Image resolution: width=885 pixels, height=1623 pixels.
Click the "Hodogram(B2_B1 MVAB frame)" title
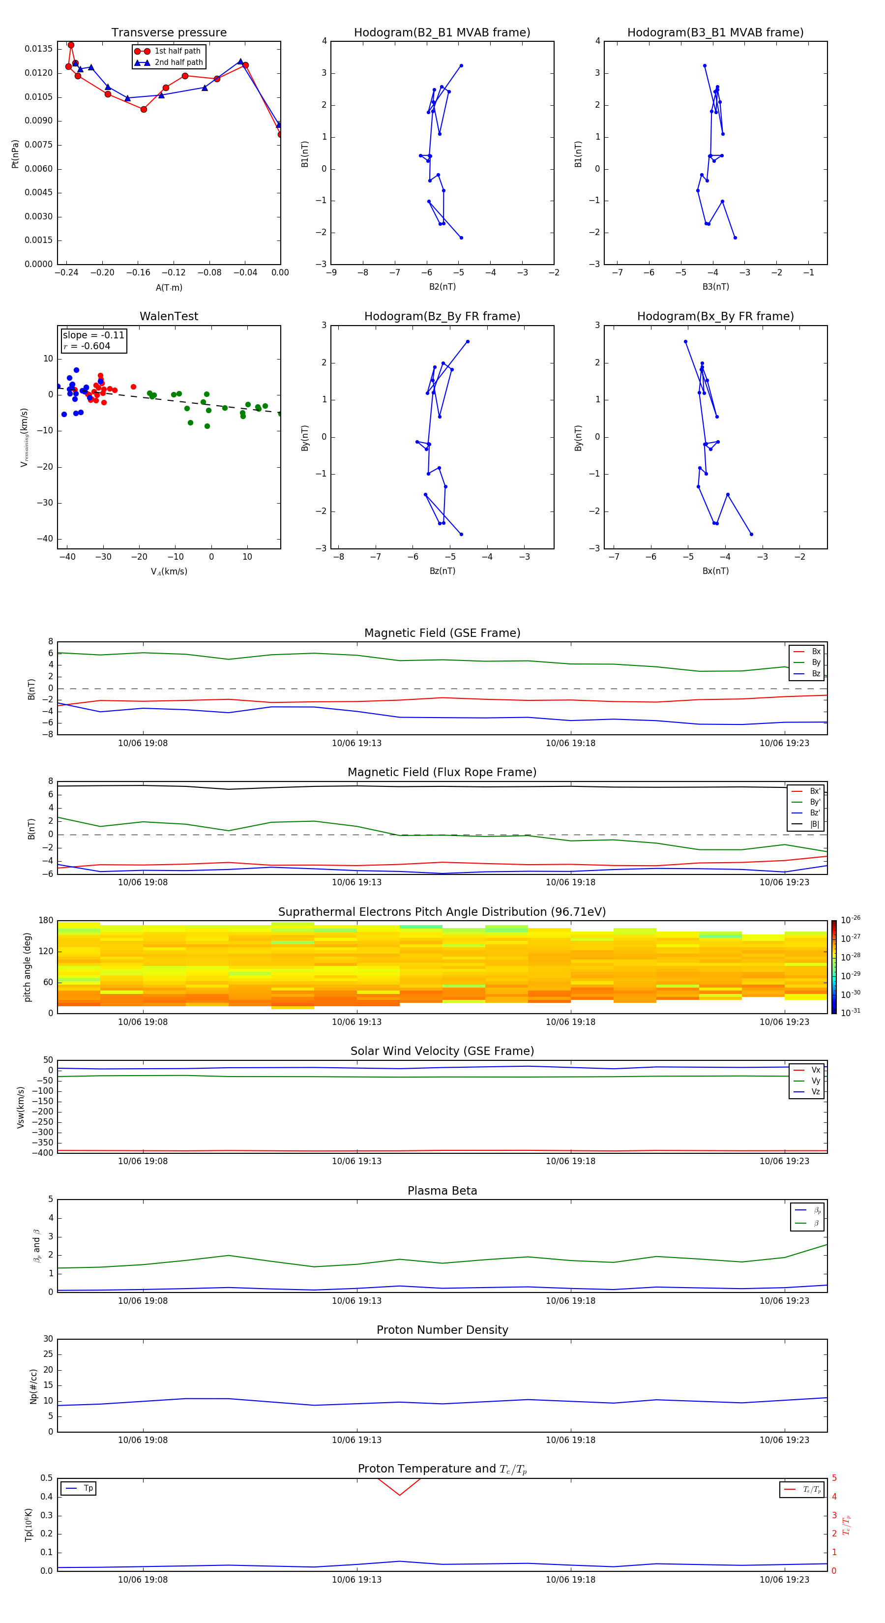[442, 32]
